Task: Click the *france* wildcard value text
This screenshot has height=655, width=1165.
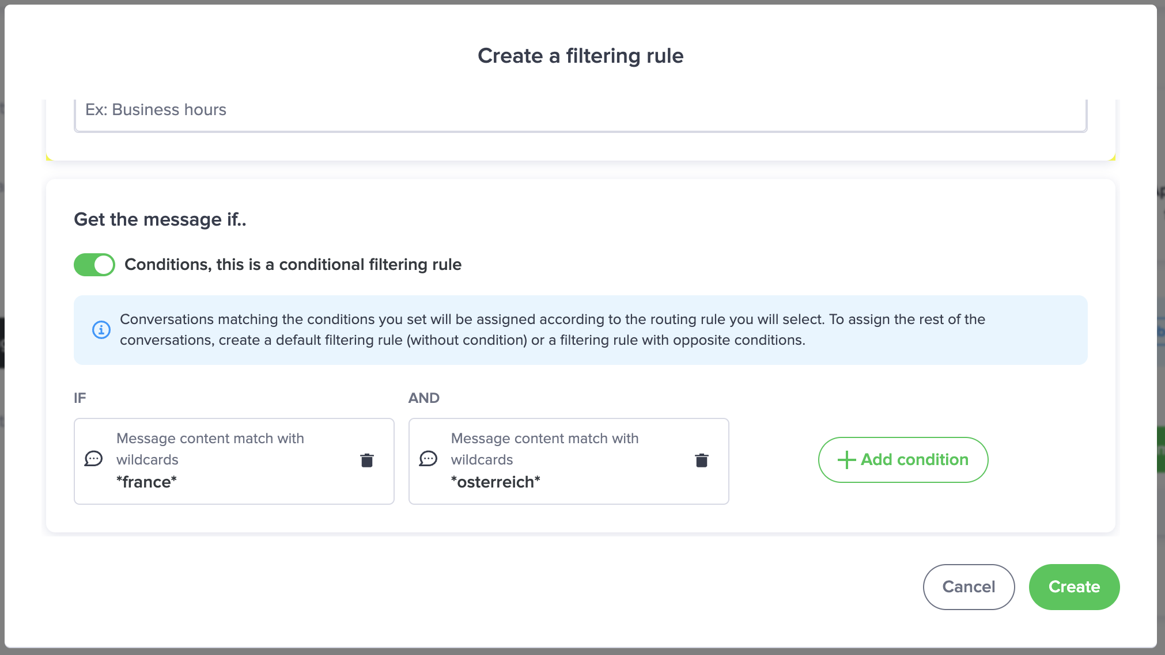Action: tap(146, 482)
